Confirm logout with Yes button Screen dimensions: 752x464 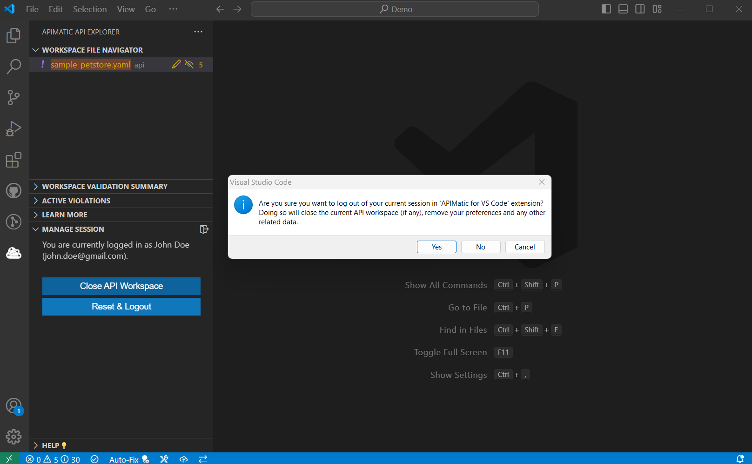436,247
